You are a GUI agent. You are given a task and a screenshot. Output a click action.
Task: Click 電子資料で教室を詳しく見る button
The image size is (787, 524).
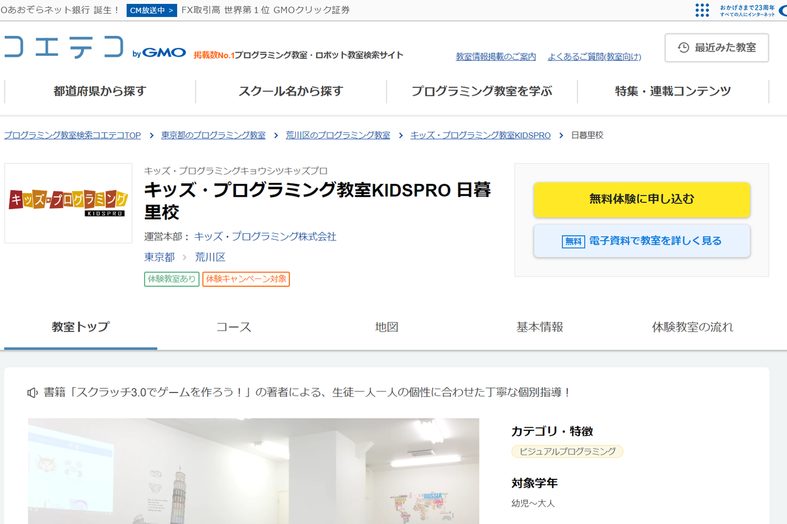(641, 241)
